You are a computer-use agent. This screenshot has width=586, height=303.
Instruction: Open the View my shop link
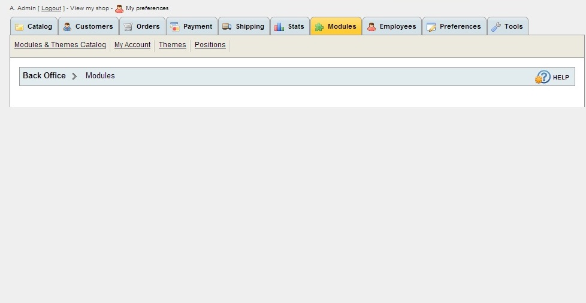point(90,8)
